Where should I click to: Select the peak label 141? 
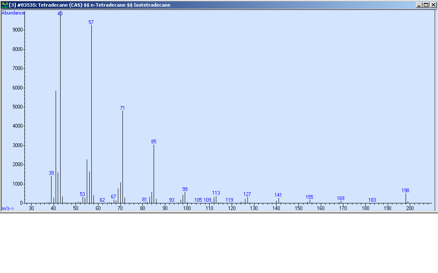(278, 195)
